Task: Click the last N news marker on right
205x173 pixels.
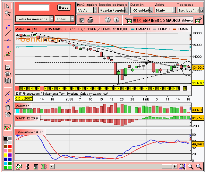Action: click(185, 89)
